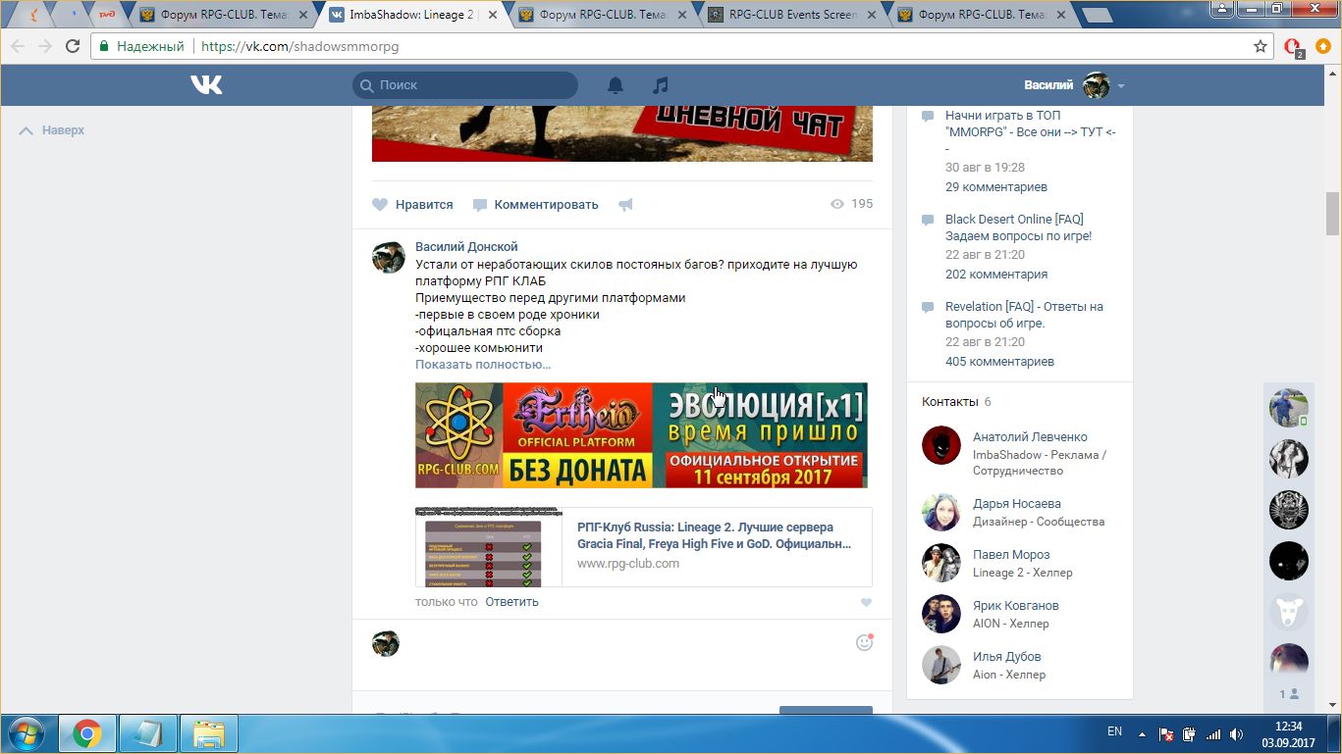Image resolution: width=1342 pixels, height=754 pixels.
Task: Open Action Center flag in tray
Action: point(1166,733)
